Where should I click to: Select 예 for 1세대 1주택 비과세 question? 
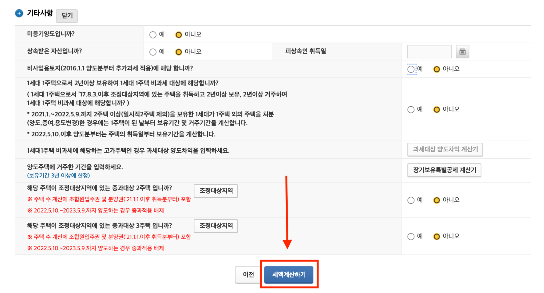[x=411, y=110]
